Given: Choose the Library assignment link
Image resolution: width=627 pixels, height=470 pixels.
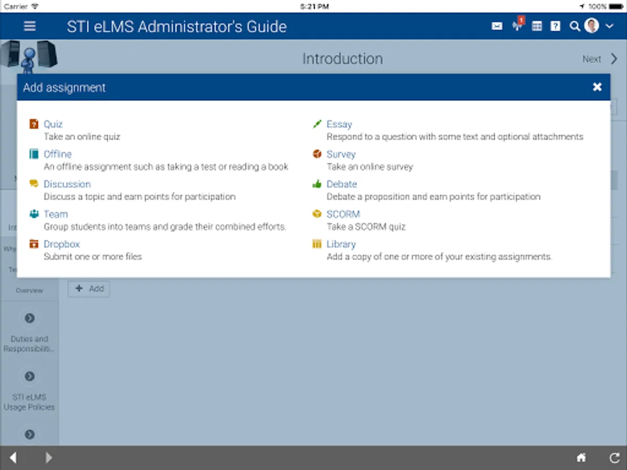Looking at the screenshot, I should tap(341, 244).
